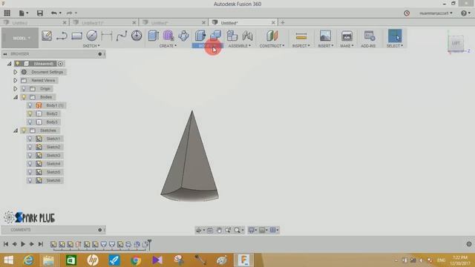Open the Display Settings dropdown
Image resolution: width=475 pixels, height=267 pixels.
(x=252, y=231)
